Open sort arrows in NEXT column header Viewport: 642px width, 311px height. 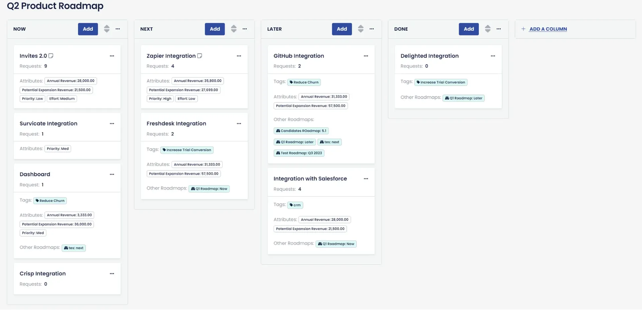[x=234, y=29]
